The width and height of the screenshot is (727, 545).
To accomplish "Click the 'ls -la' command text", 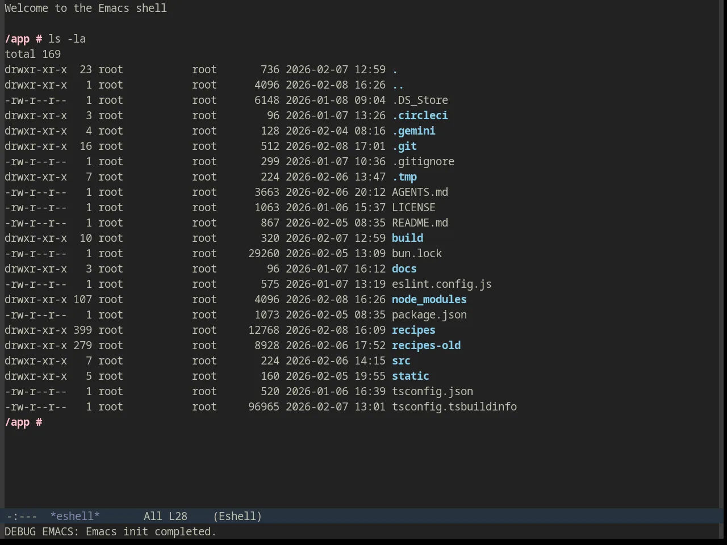I will click(x=67, y=39).
